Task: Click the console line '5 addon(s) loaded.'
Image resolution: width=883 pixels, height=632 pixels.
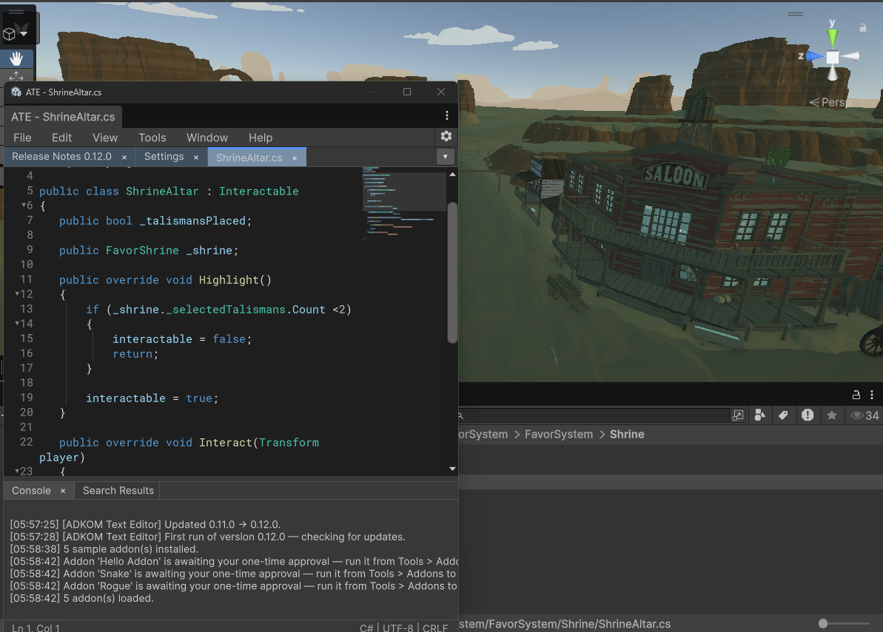Action: tap(81, 598)
